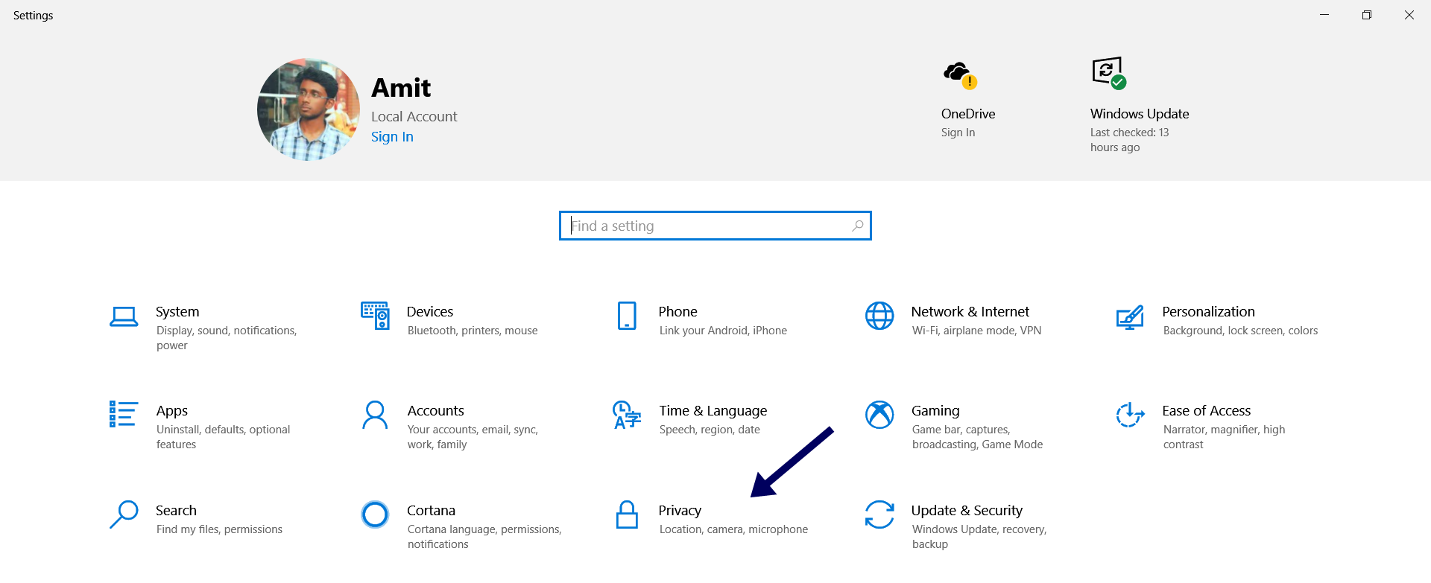Click the magnifier icon in the search box
This screenshot has height=583, width=1431.
[858, 226]
